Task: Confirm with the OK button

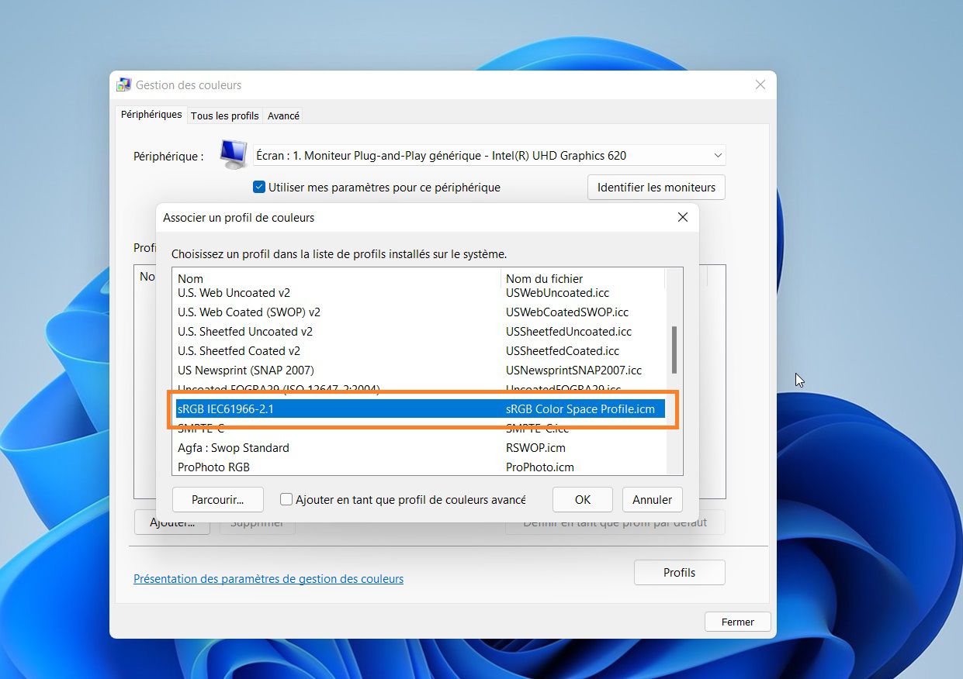Action: 583,500
